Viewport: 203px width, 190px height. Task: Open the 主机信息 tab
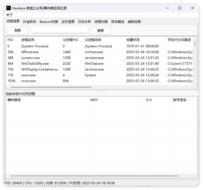[68, 22]
